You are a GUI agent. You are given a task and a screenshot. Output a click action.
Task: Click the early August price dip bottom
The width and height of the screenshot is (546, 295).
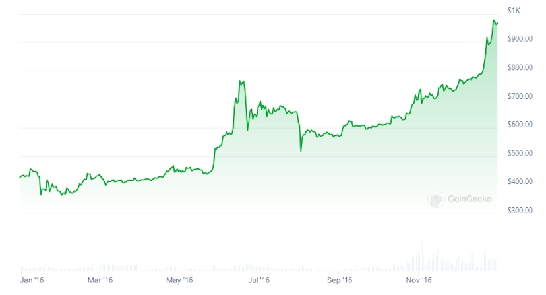(x=301, y=151)
